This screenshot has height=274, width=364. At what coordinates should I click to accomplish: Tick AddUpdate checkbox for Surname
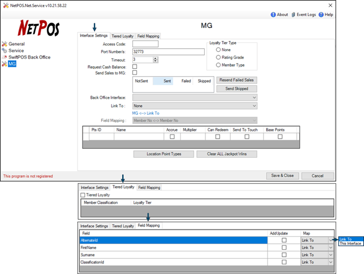pos(284,255)
